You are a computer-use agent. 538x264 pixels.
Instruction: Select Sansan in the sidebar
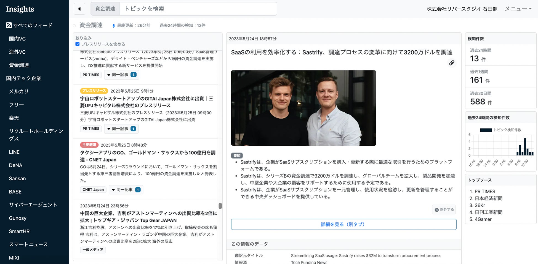(17, 179)
